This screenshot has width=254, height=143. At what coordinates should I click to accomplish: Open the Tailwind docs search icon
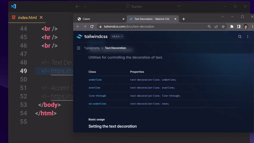coord(240,37)
